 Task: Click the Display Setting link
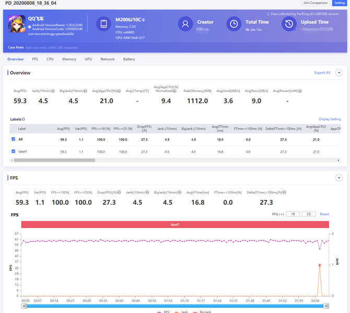[330, 119]
